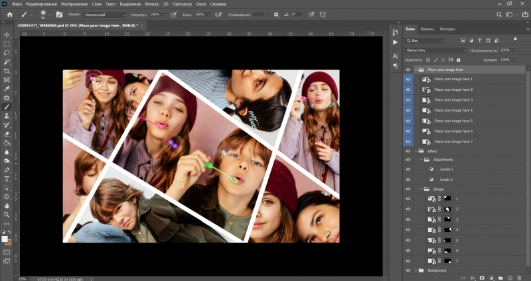Click the add layer style fx icon
The image size is (531, 281).
pyautogui.click(x=473, y=277)
